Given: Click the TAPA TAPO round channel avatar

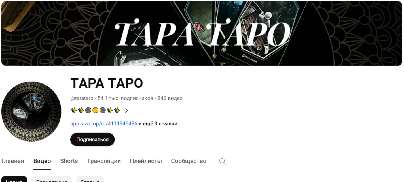Looking at the screenshot, I should point(31,112).
